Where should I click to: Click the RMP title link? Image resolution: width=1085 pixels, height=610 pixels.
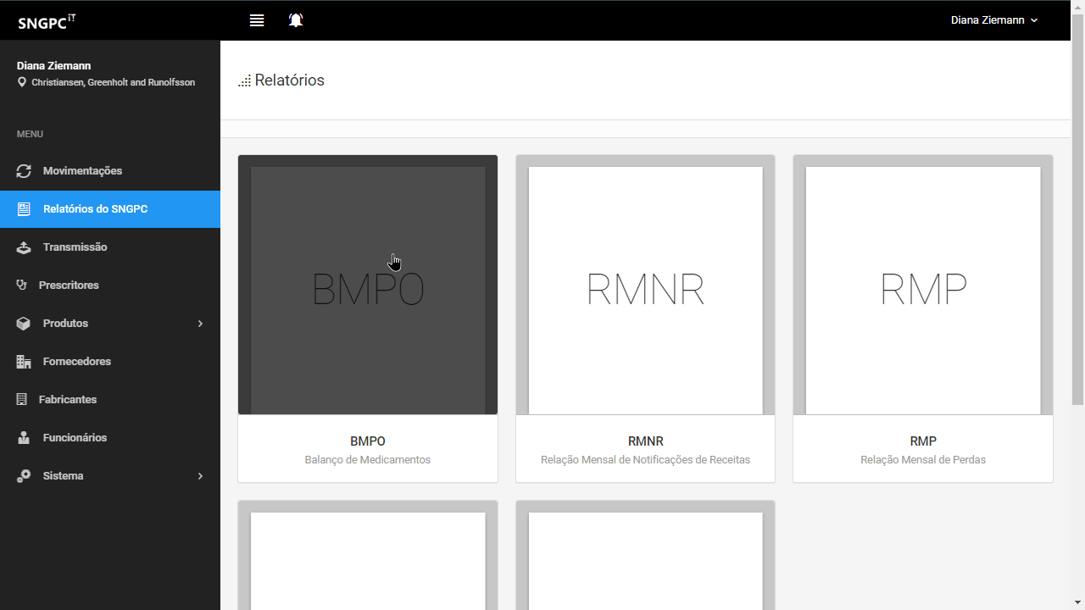click(x=923, y=441)
